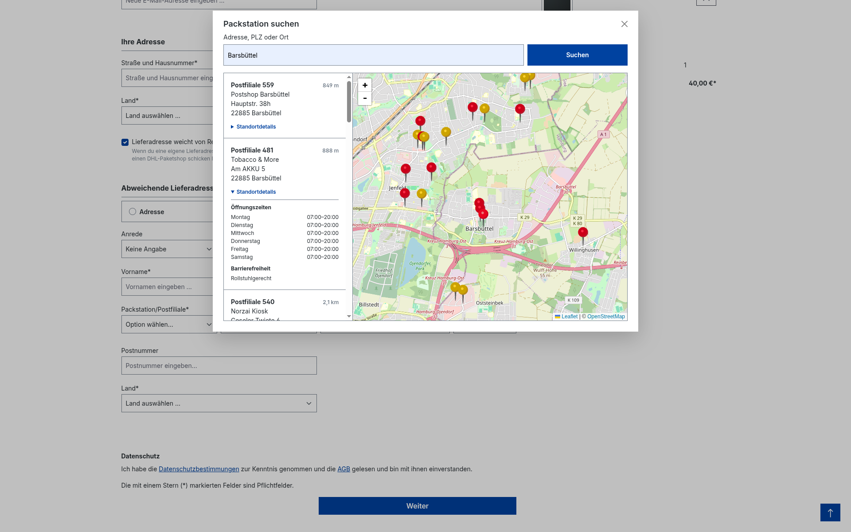The height and width of the screenshot is (532, 851).
Task: Select the Adresse radio option
Action: 133,211
